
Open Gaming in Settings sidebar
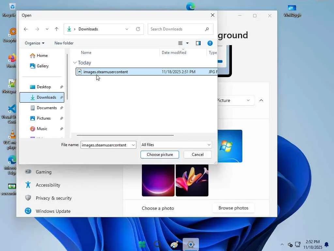43,172
